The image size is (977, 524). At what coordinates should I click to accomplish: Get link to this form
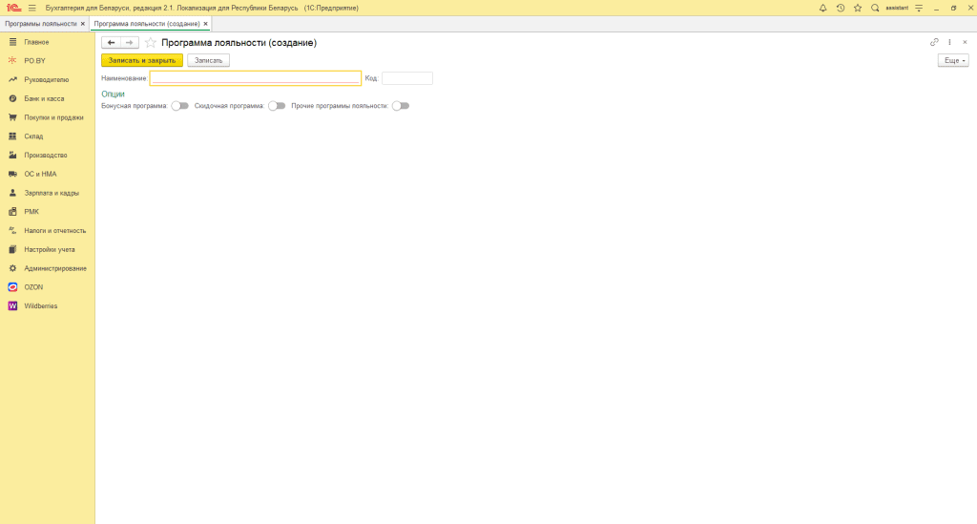click(934, 42)
